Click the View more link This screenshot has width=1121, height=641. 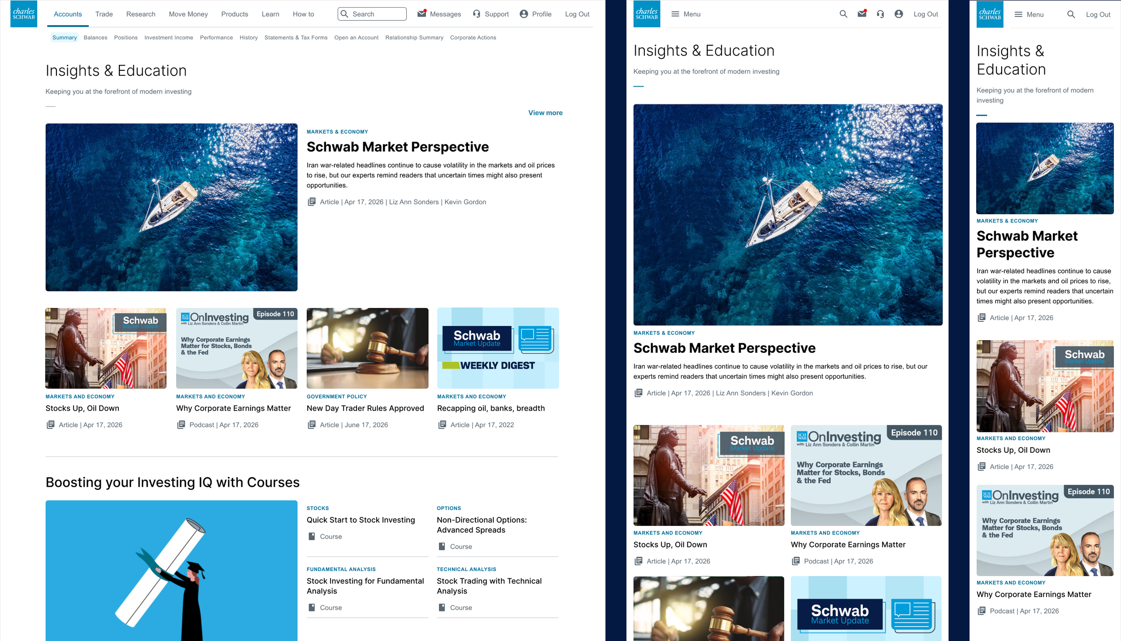click(545, 113)
